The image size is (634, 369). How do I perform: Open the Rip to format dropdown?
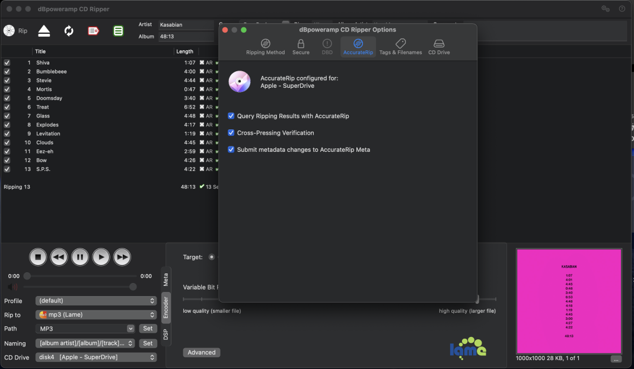[x=95, y=314]
